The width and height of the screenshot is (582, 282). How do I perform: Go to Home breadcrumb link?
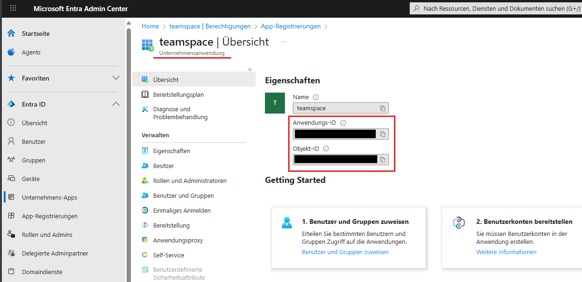(x=150, y=27)
